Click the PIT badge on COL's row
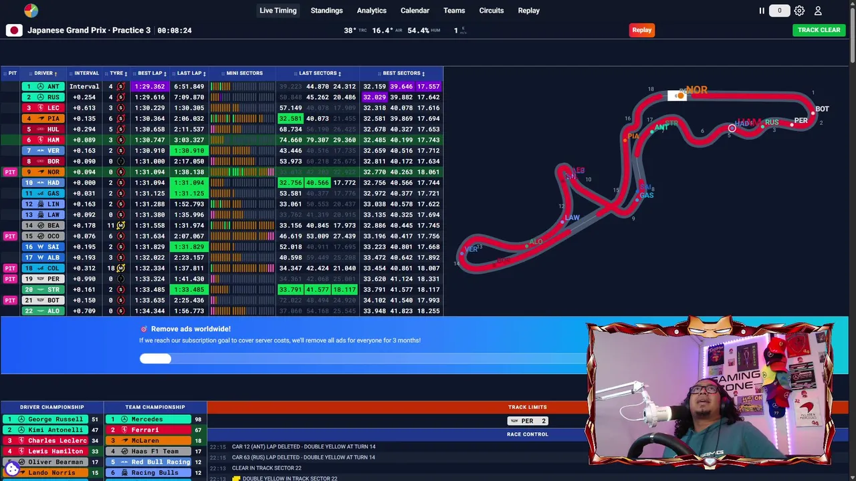This screenshot has width=856, height=481. [10, 268]
